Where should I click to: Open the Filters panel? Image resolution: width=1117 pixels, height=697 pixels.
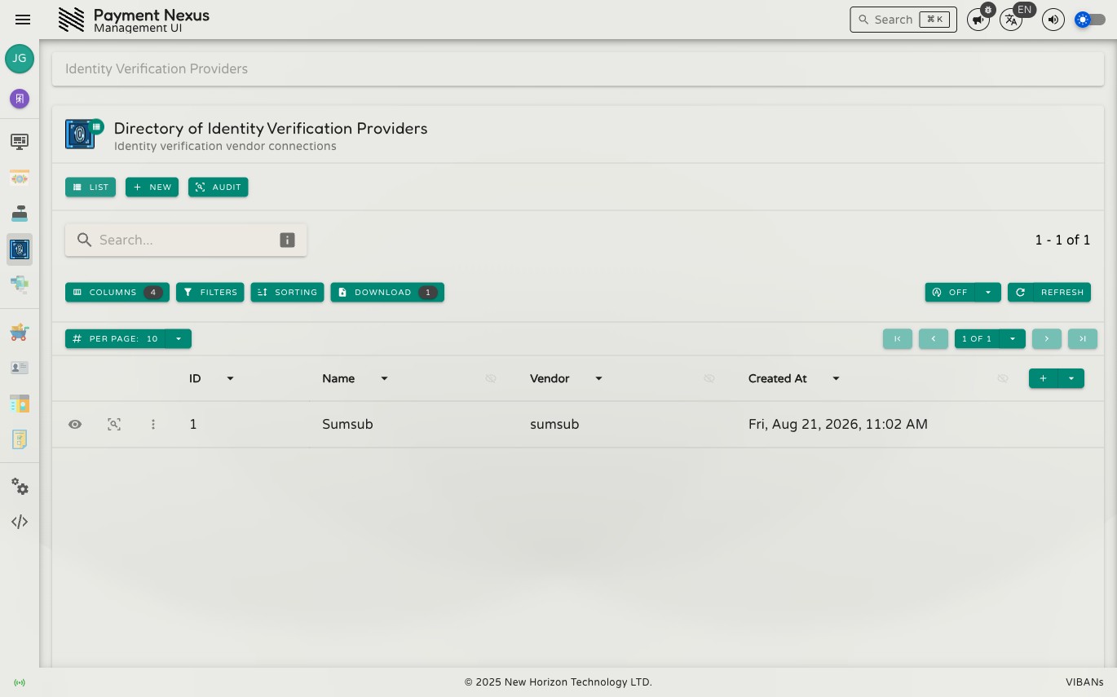click(x=210, y=292)
